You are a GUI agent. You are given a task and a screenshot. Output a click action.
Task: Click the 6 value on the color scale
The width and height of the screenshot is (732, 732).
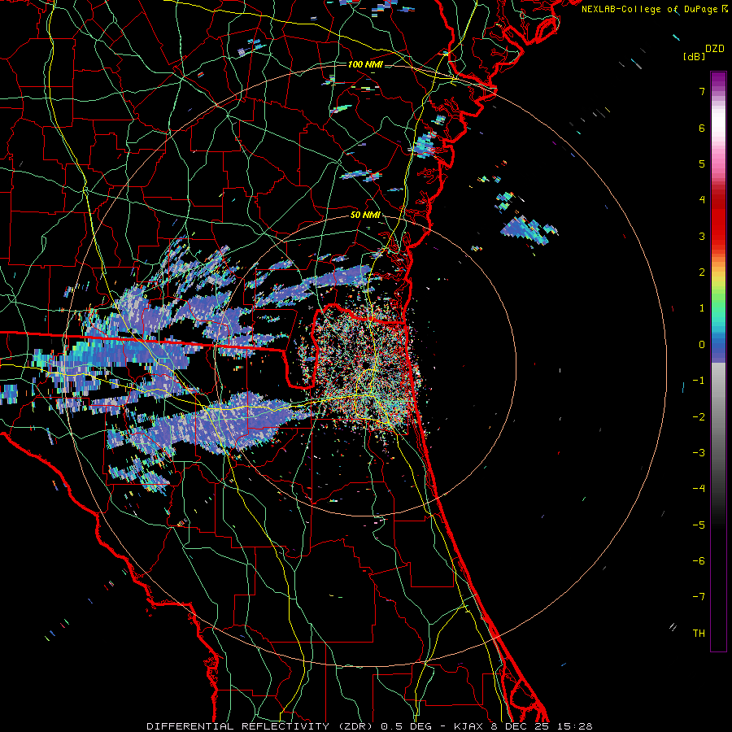[702, 128]
